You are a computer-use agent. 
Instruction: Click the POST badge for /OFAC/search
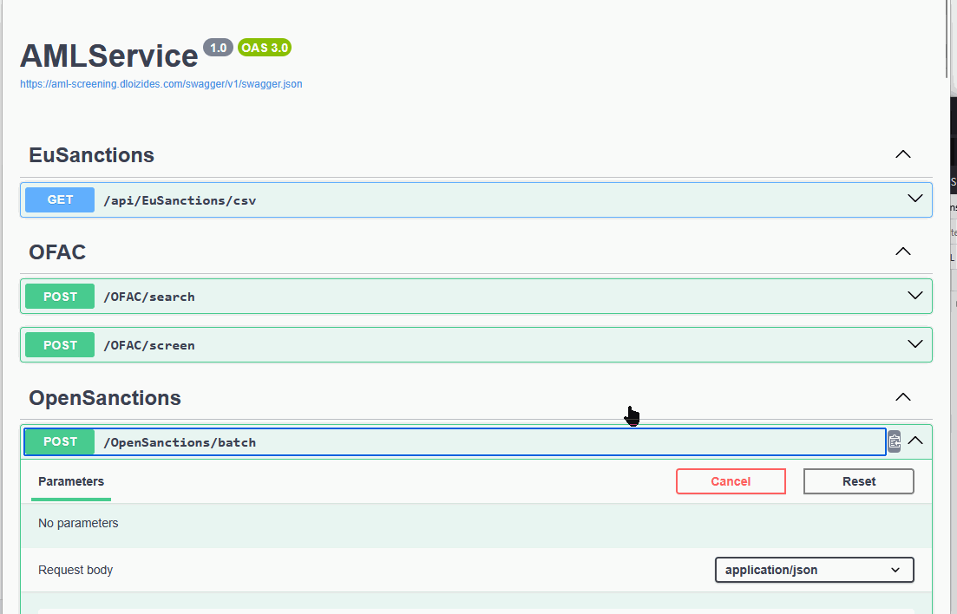pos(60,297)
